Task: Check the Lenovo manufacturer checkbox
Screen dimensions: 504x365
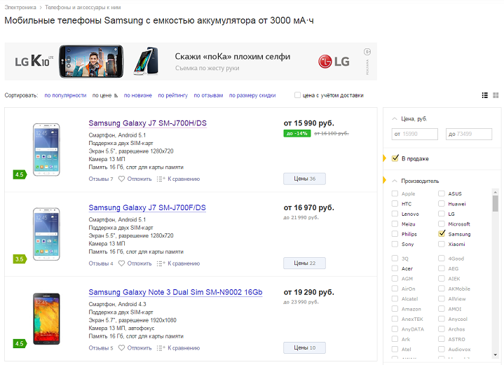Action: tap(395, 214)
